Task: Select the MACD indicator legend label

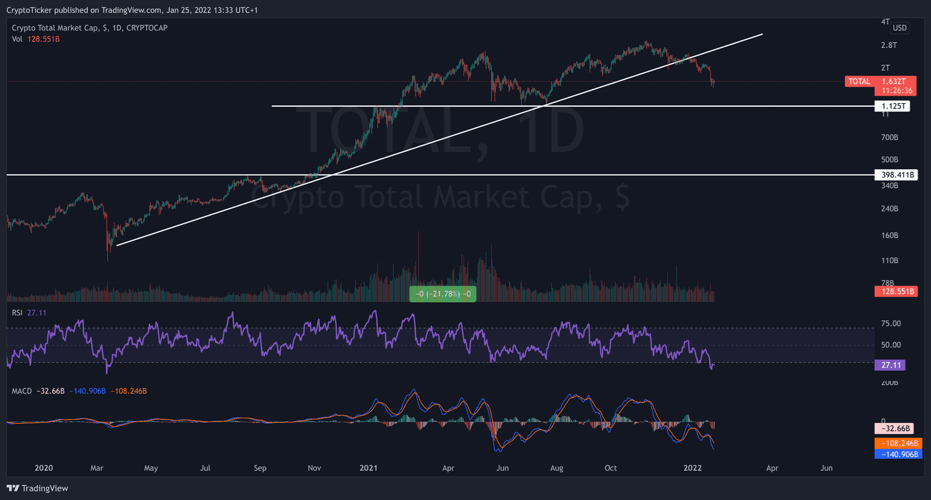Action: pyautogui.click(x=22, y=391)
